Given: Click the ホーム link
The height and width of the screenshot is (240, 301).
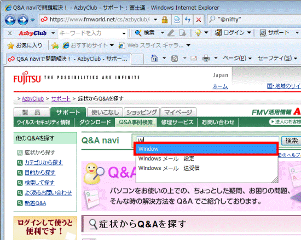Looking at the screenshot, I should [x=220, y=86].
